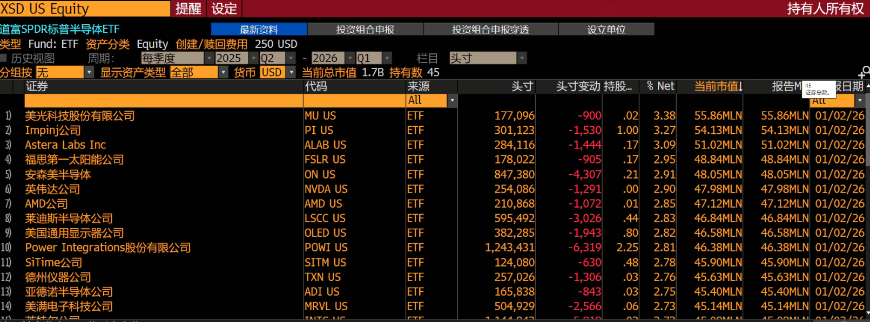Open the 2025 start year dropdown
This screenshot has width=870, height=322.
pos(253,58)
